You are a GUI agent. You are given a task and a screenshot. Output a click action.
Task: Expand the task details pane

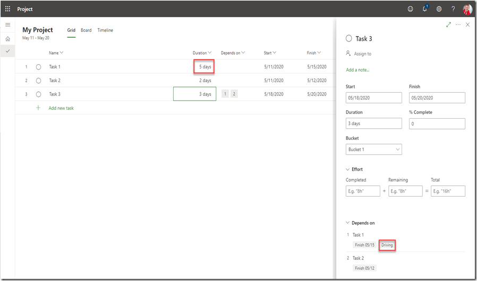(448, 25)
